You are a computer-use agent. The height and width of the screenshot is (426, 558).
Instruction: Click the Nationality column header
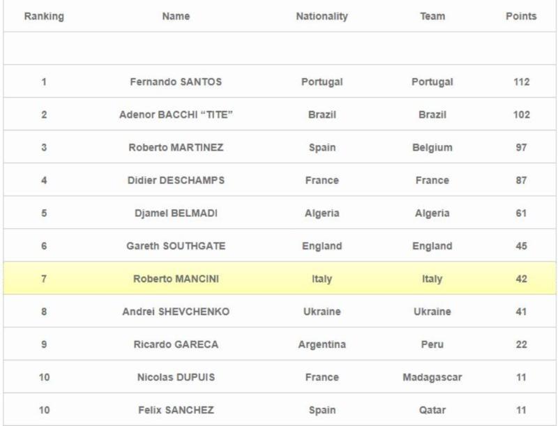(x=322, y=16)
